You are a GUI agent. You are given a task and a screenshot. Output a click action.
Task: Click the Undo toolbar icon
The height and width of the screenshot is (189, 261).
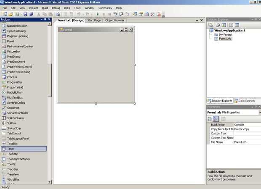click(79, 14)
